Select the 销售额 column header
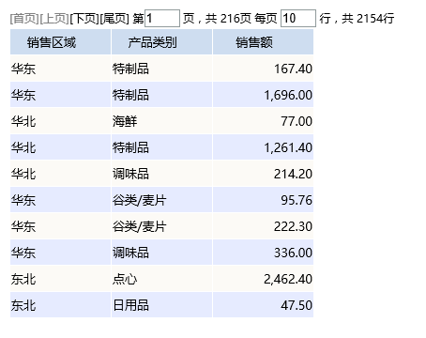The width and height of the screenshot is (426, 338). click(x=263, y=42)
